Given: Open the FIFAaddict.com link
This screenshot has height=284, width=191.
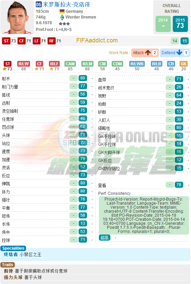Looking at the screenshot, I should tap(97, 40).
